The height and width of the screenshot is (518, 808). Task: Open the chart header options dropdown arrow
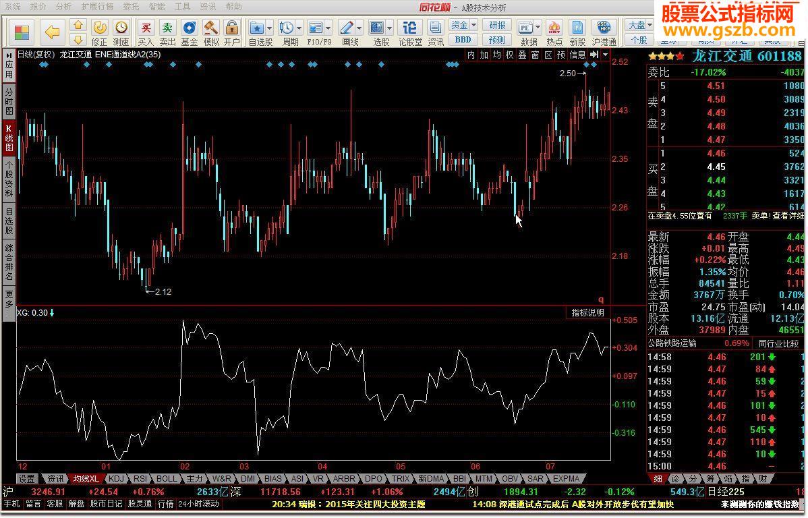pos(606,55)
